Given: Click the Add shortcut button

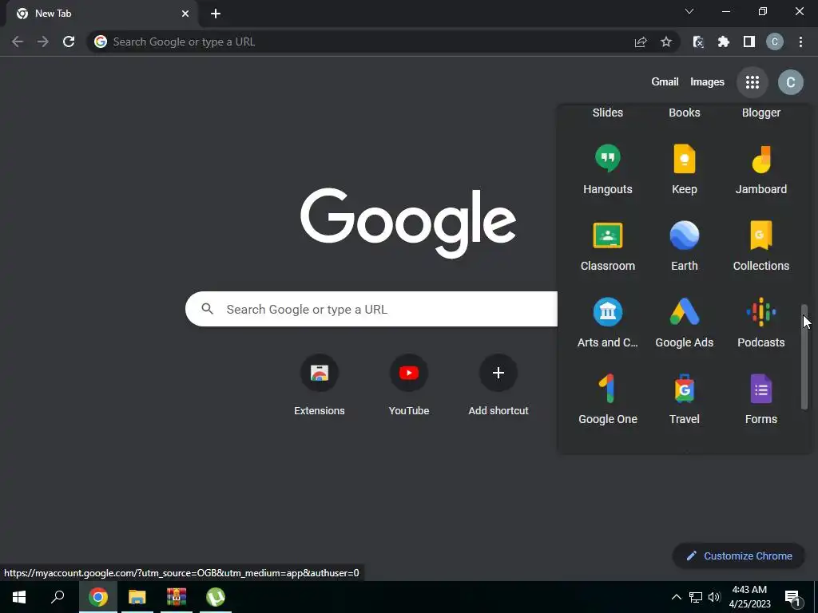Looking at the screenshot, I should point(498,386).
